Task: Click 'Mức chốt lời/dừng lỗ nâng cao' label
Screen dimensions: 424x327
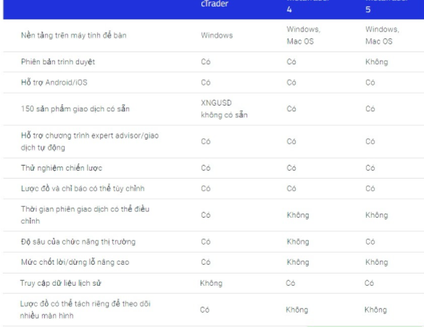Action: pos(75,262)
